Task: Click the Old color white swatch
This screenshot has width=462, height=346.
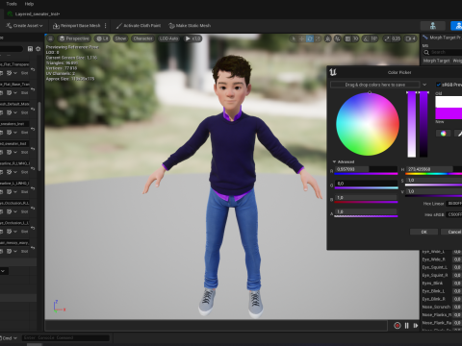Action: pyautogui.click(x=449, y=102)
